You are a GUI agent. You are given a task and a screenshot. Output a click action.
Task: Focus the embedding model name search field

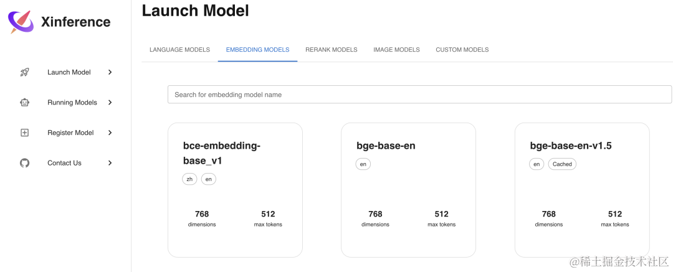[419, 95]
